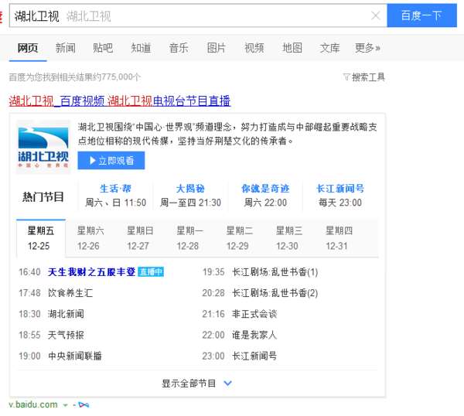Screen dimensions: 464x416
Task: Select the 星期五 12-25 schedule tab
Action: 41,238
